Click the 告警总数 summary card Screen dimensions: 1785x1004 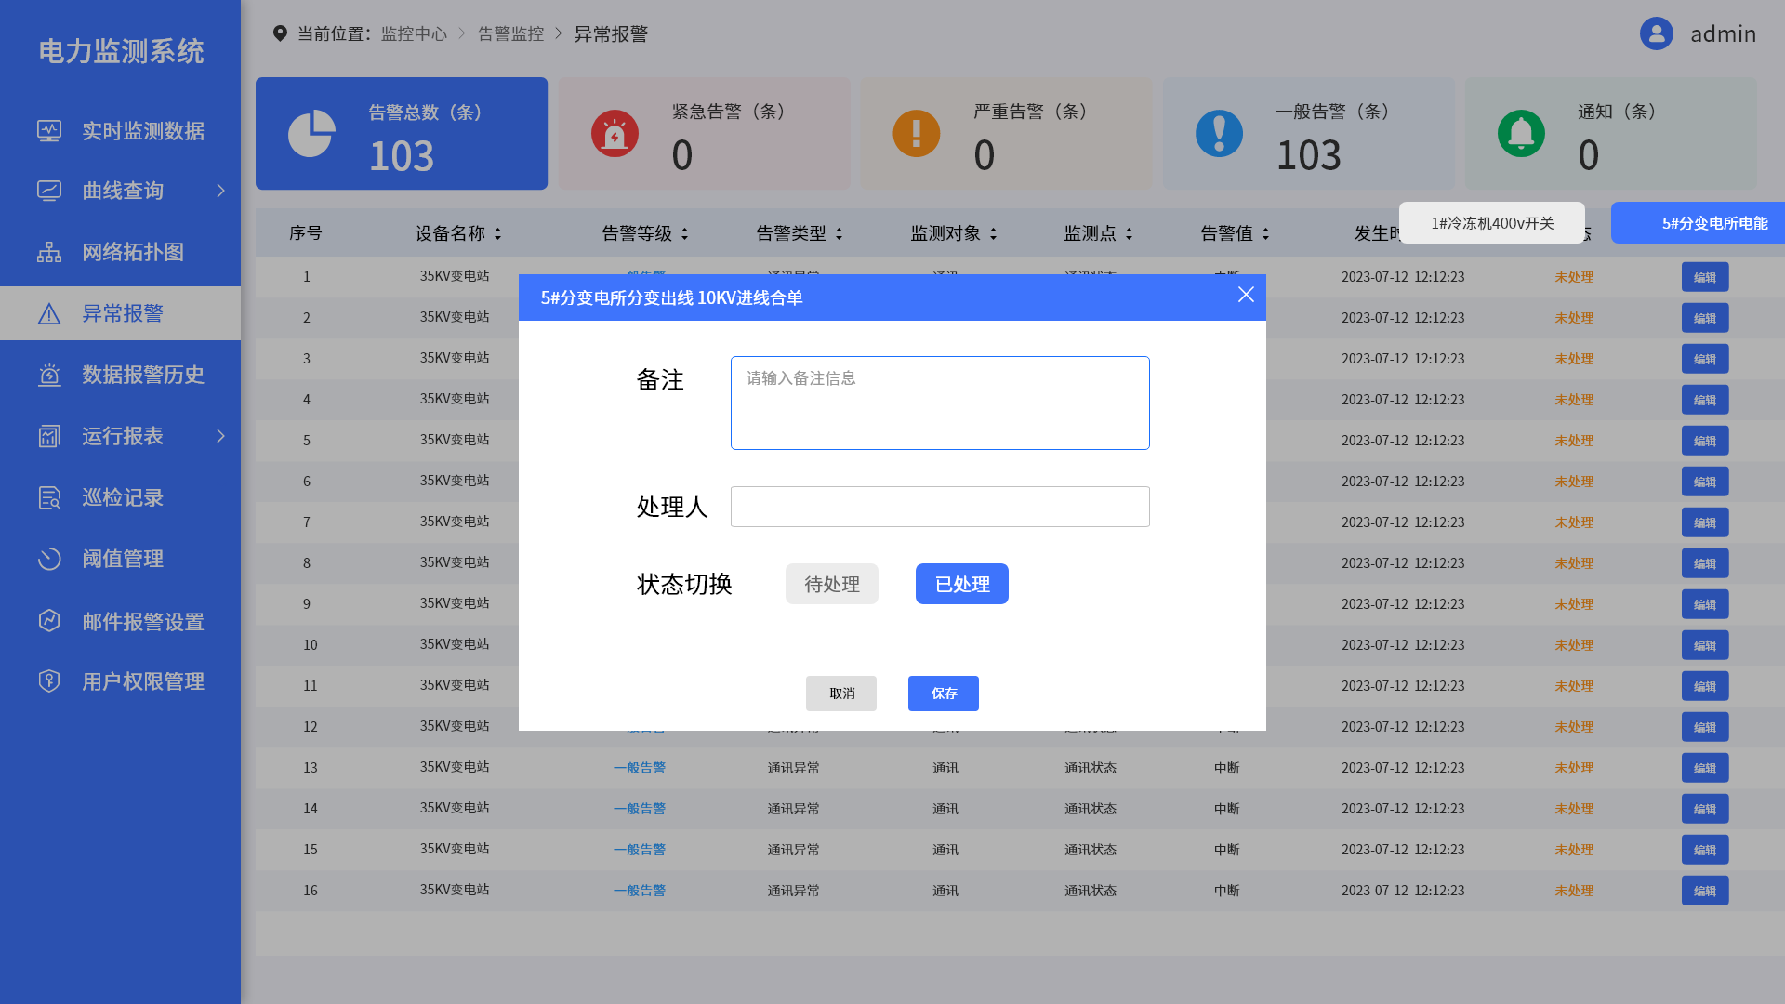(402, 134)
